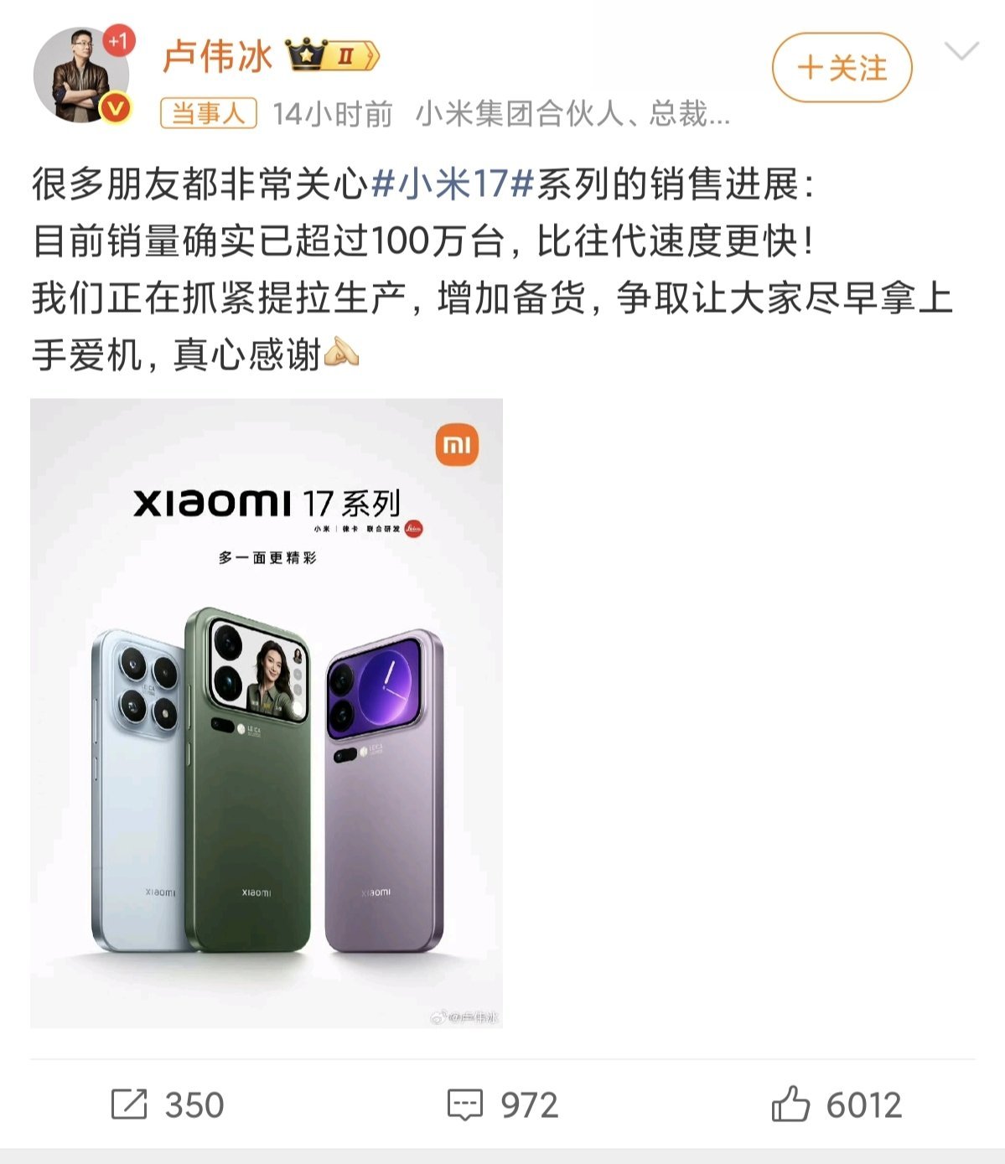
Task: Tap the orange verified V badge
Action: point(116,108)
